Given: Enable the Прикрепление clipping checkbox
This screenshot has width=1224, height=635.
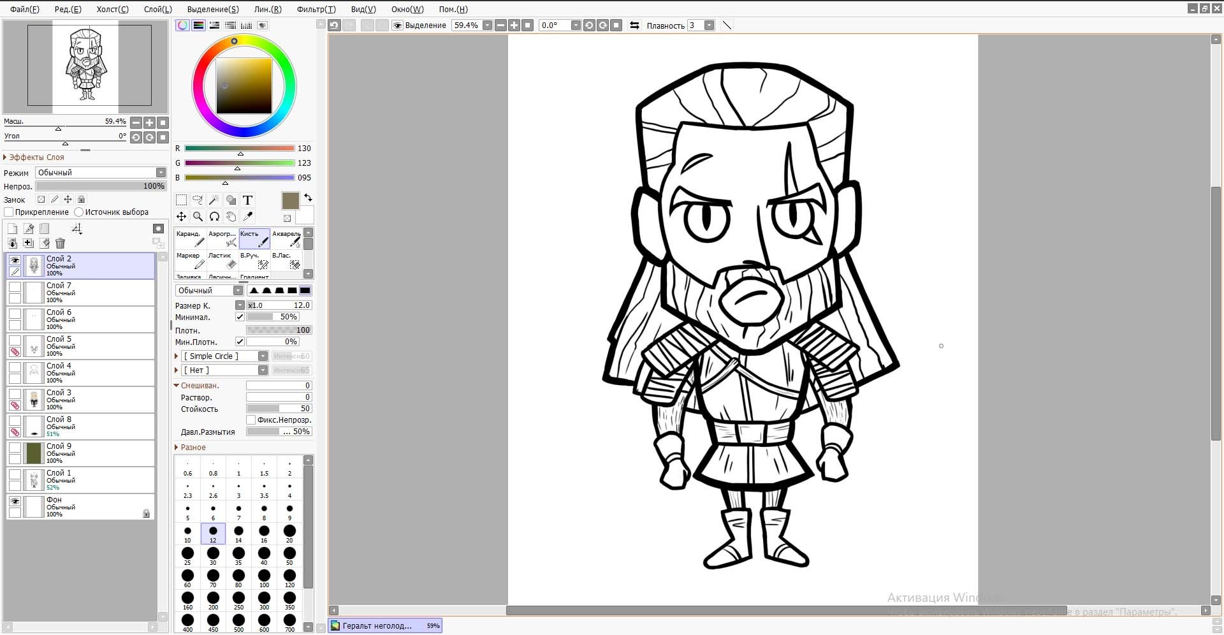Looking at the screenshot, I should (9, 212).
